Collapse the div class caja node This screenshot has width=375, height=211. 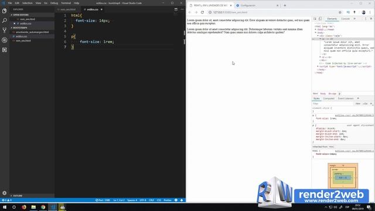tap(318, 36)
